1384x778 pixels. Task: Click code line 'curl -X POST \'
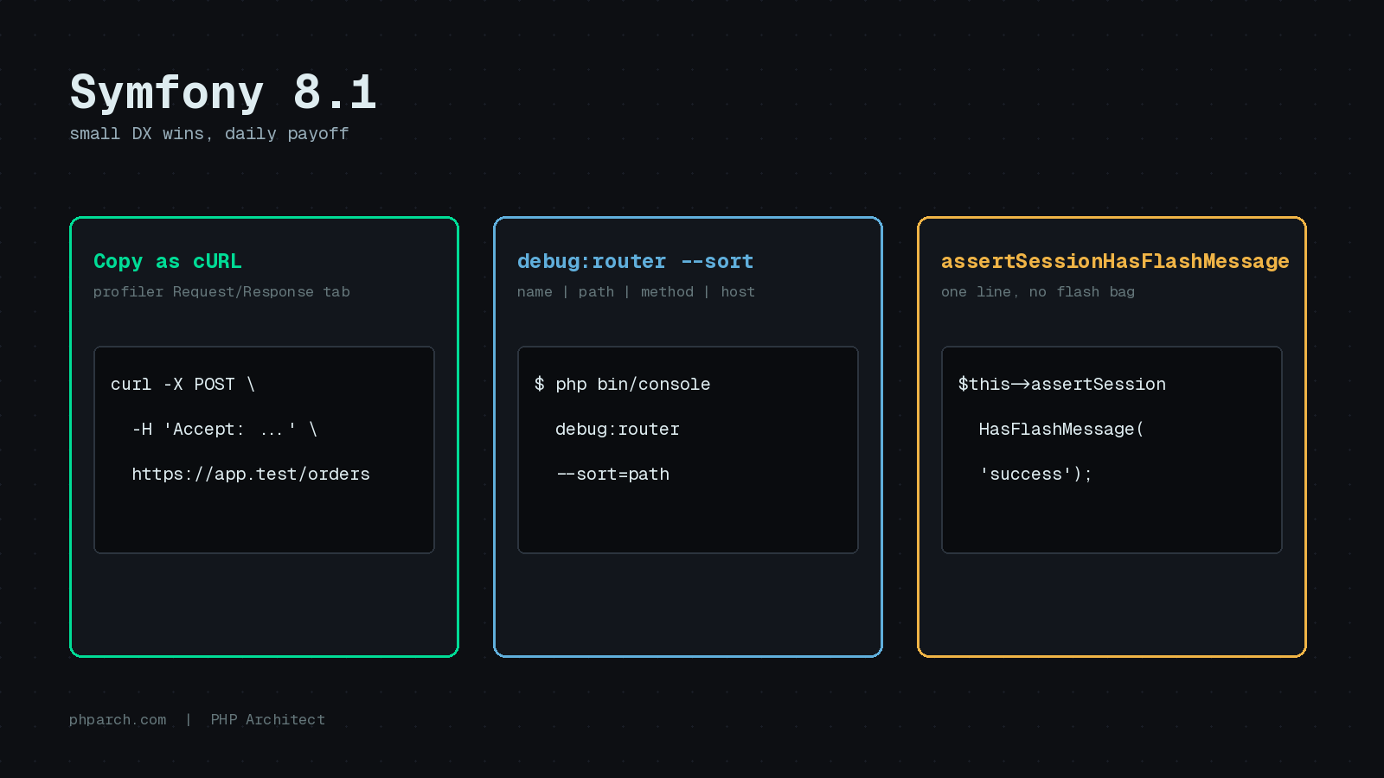click(x=183, y=384)
